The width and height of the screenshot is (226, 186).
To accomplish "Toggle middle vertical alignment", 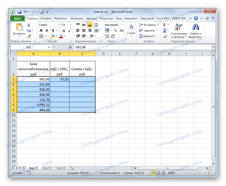I will point(84,25).
